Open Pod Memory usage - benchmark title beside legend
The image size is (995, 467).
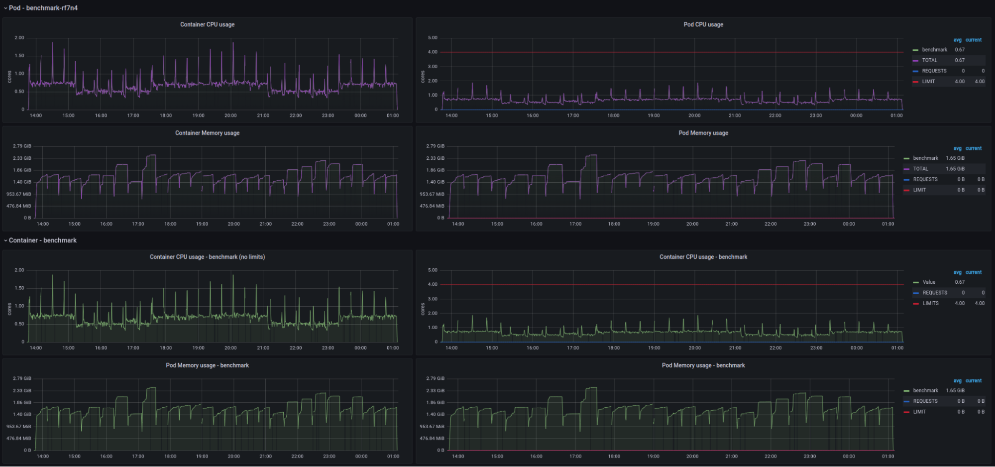[x=703, y=365]
